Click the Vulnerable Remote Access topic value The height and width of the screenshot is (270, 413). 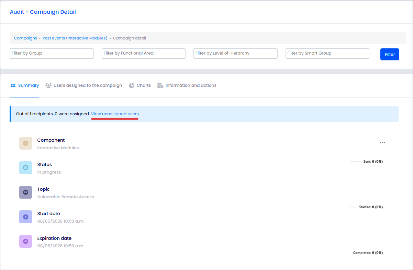[66, 197]
